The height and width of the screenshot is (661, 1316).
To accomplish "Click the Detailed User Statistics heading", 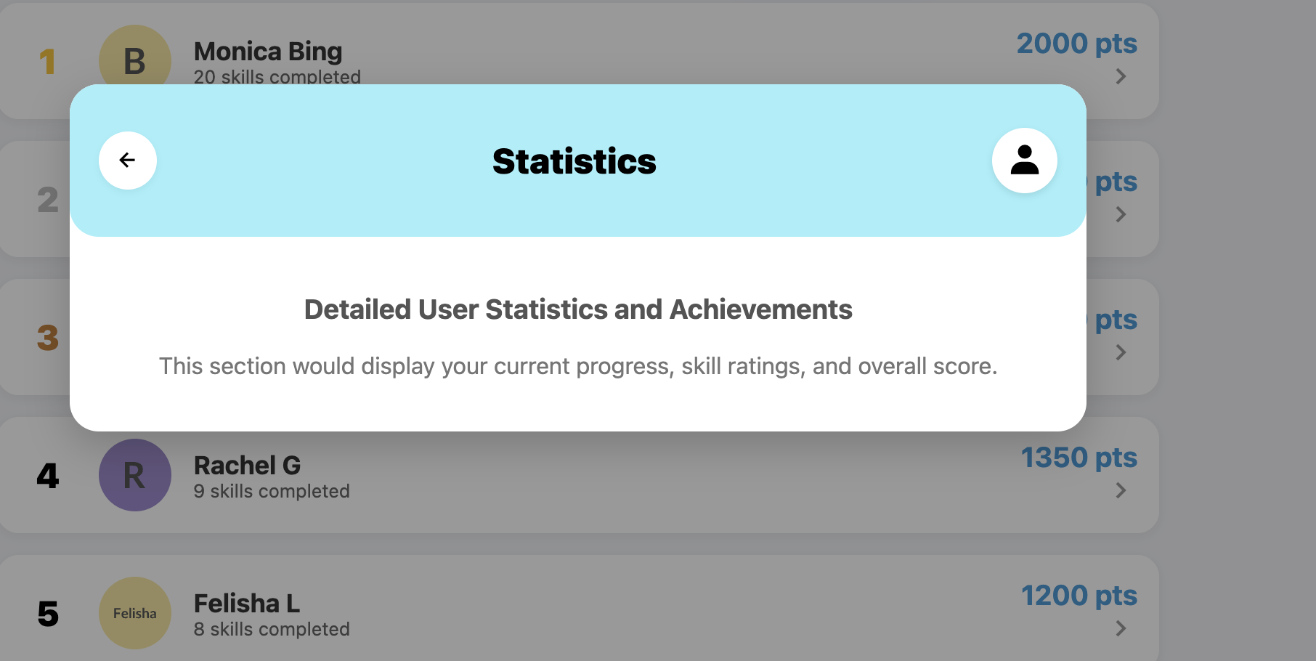I will (x=578, y=309).
